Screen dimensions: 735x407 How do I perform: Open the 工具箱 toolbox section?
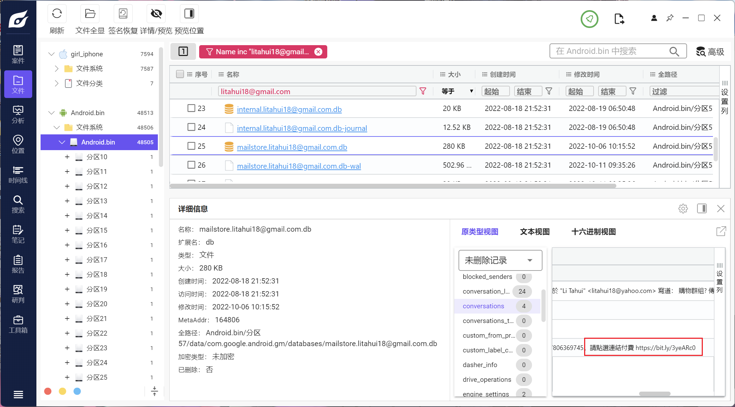click(18, 324)
